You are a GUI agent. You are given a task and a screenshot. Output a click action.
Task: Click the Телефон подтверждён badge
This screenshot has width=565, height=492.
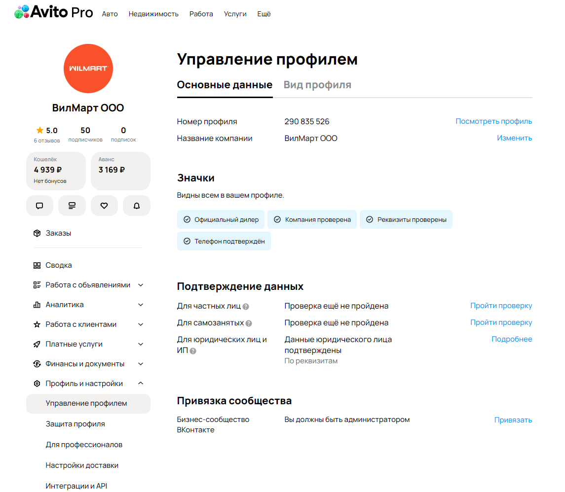click(224, 241)
